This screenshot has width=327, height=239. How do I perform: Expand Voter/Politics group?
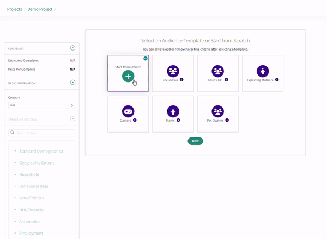(31, 198)
